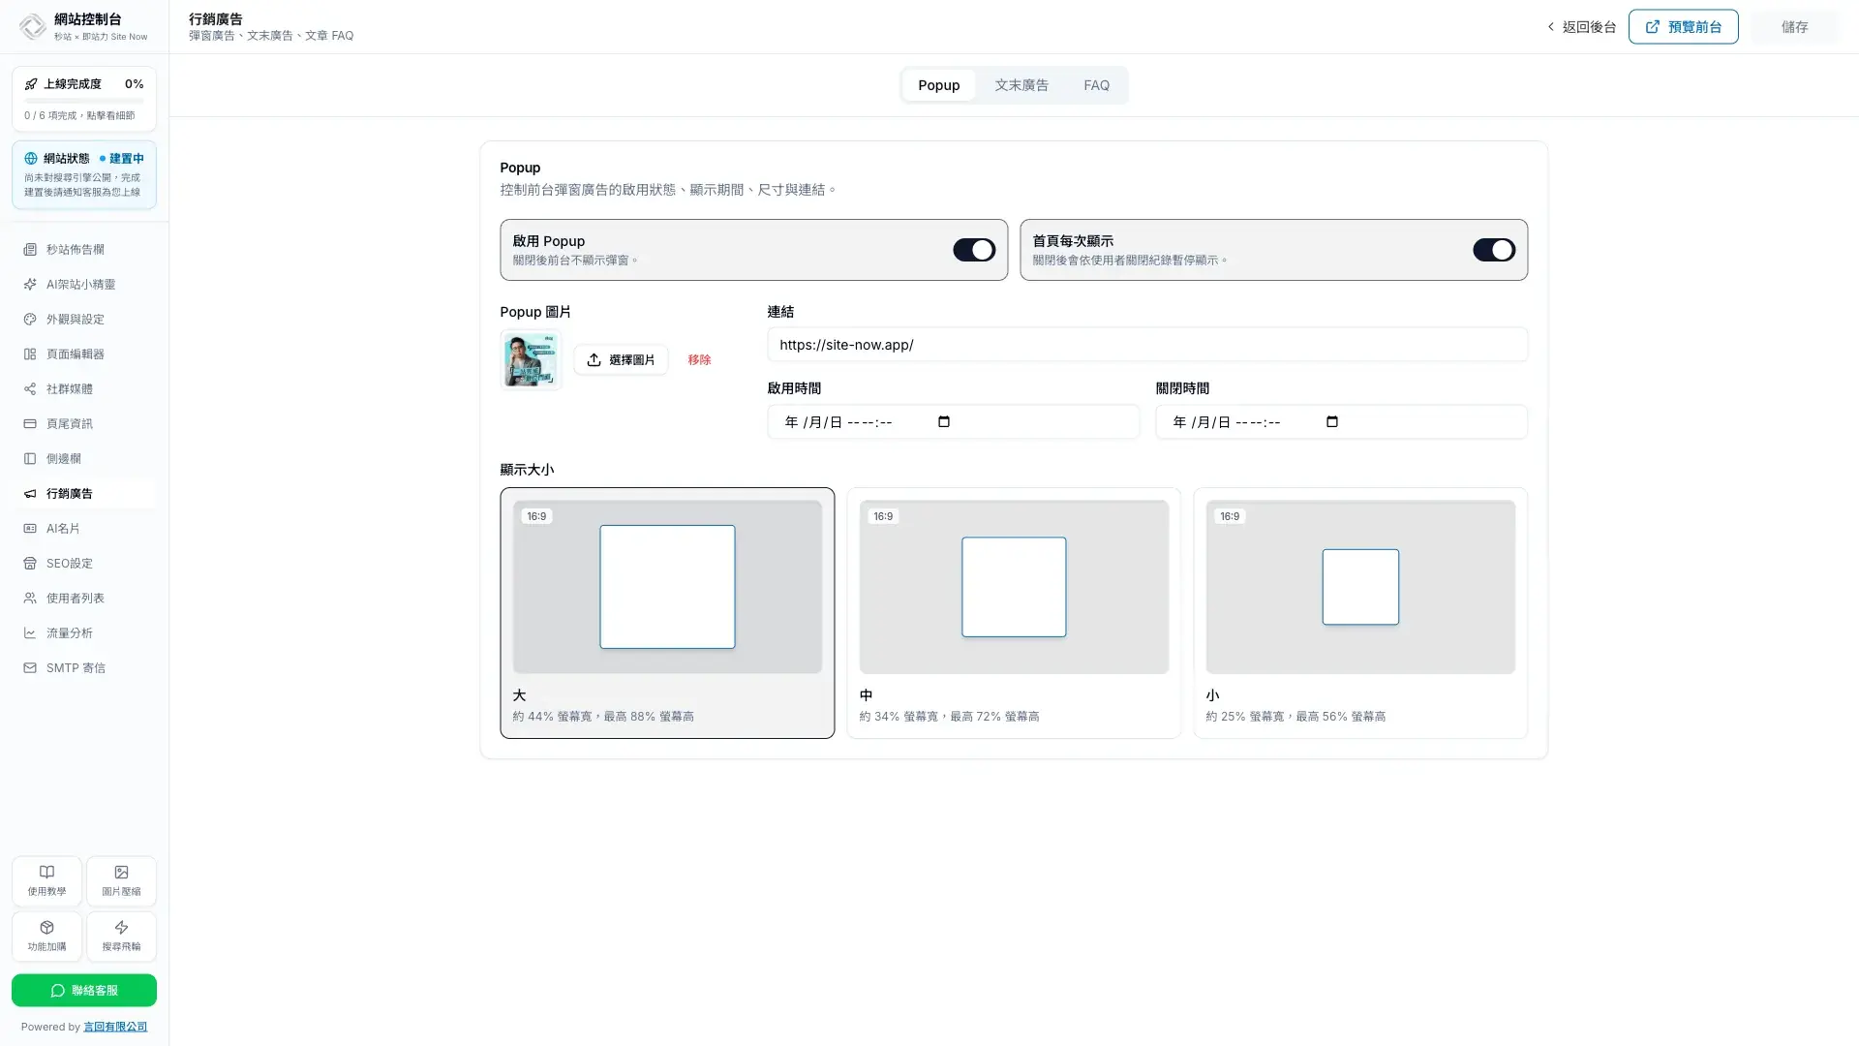Open the AI架站小精靈 sidebar item
Image resolution: width=1859 pixels, height=1046 pixels.
tap(84, 285)
